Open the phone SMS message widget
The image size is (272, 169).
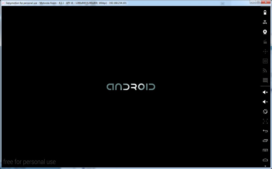[x=265, y=80]
